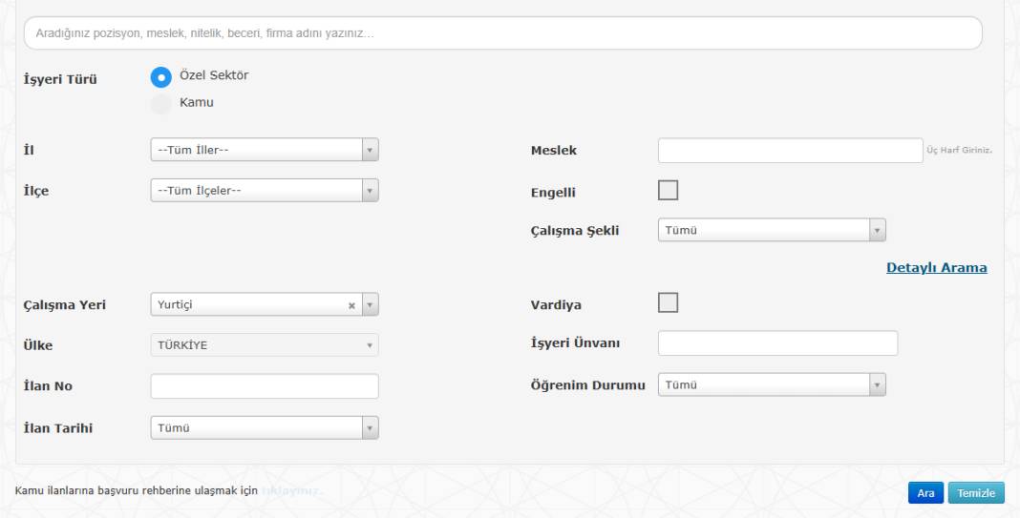Focus the main position search field
Screen dimensions: 1020x518
point(502,33)
